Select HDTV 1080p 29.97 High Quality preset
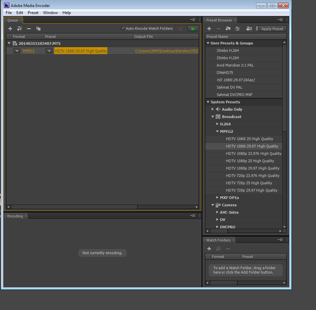This screenshot has height=310, width=316. [244, 168]
